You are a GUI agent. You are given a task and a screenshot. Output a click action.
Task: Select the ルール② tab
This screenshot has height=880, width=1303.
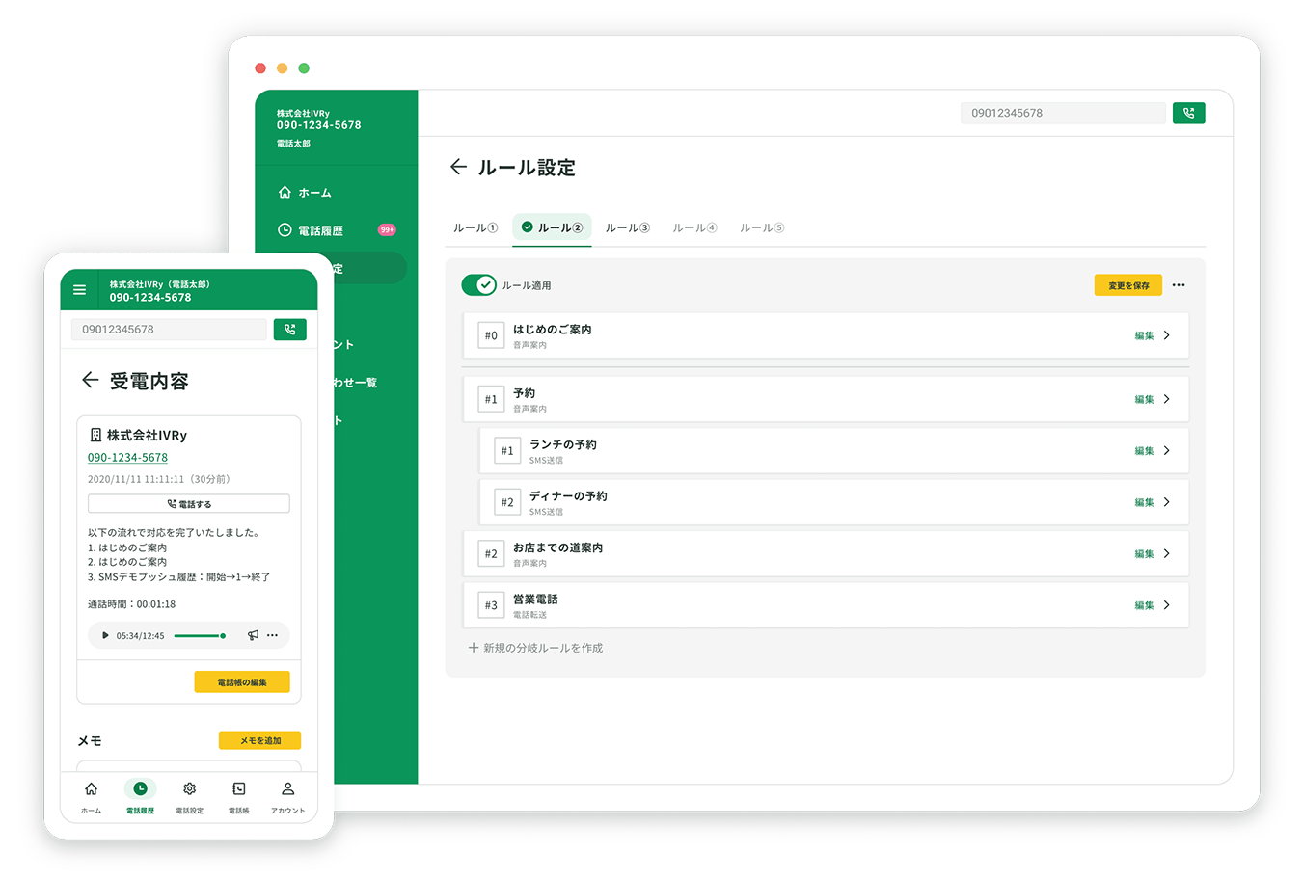(x=552, y=228)
